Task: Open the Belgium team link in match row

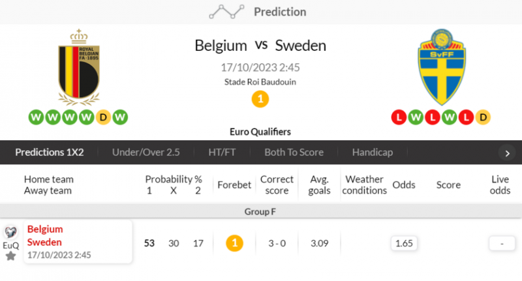Action: [x=46, y=229]
